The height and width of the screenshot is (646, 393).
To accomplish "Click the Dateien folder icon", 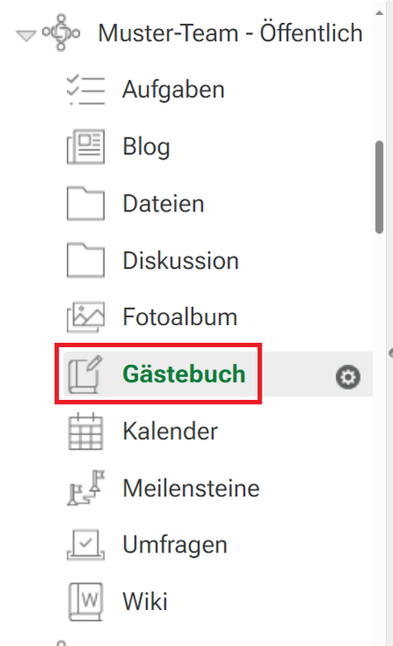I will coord(85,203).
